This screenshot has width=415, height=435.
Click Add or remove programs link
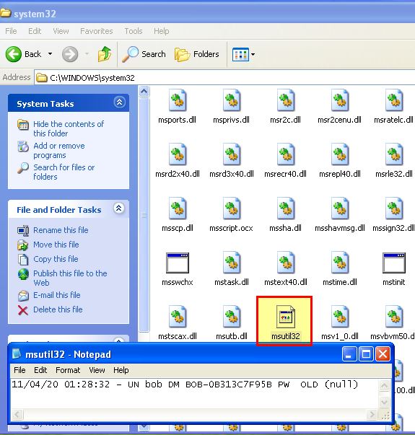pos(59,150)
